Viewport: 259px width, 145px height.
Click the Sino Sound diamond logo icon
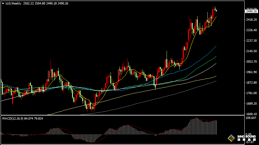point(231,138)
